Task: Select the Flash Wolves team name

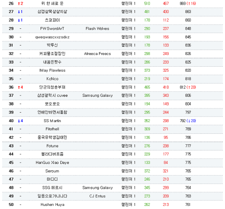Action: 97,28
